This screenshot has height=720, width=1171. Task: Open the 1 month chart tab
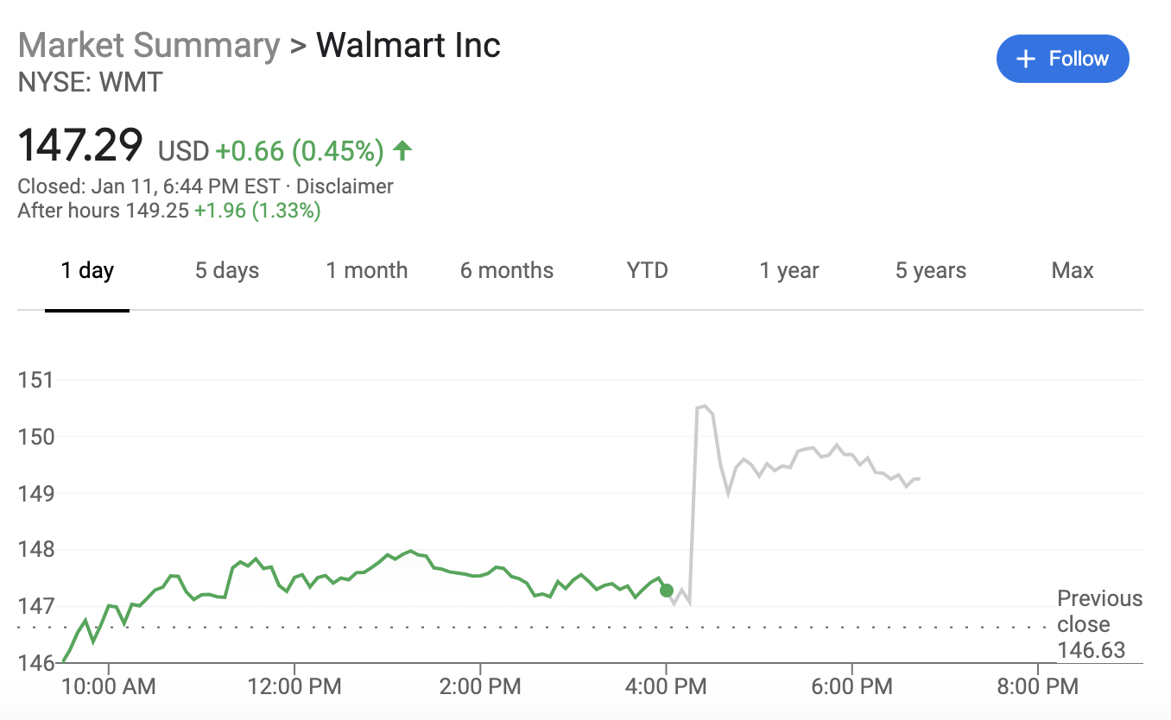366,270
